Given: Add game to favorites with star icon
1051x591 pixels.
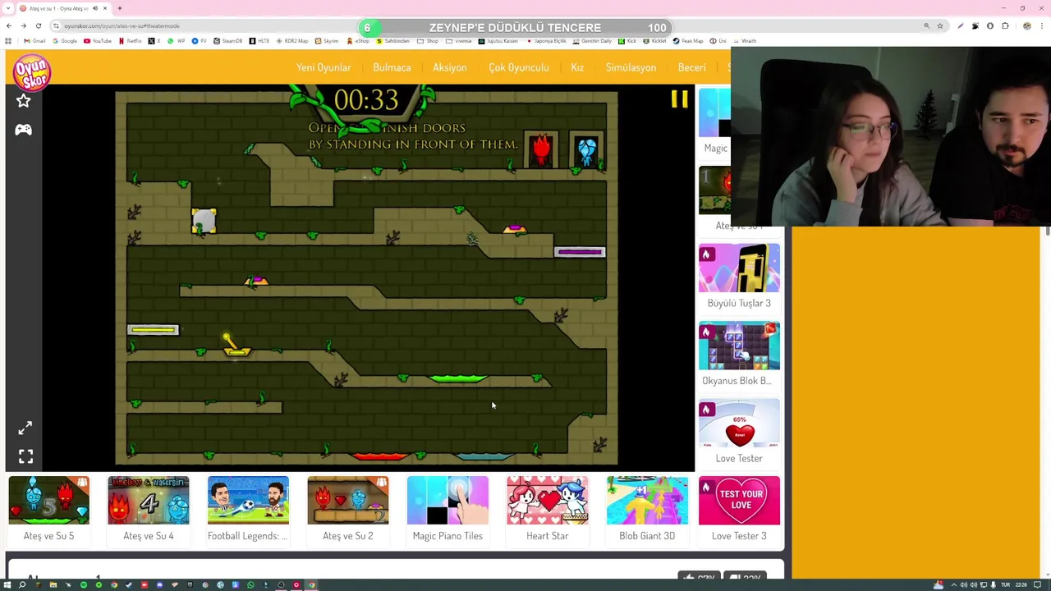Looking at the screenshot, I should pyautogui.click(x=23, y=100).
